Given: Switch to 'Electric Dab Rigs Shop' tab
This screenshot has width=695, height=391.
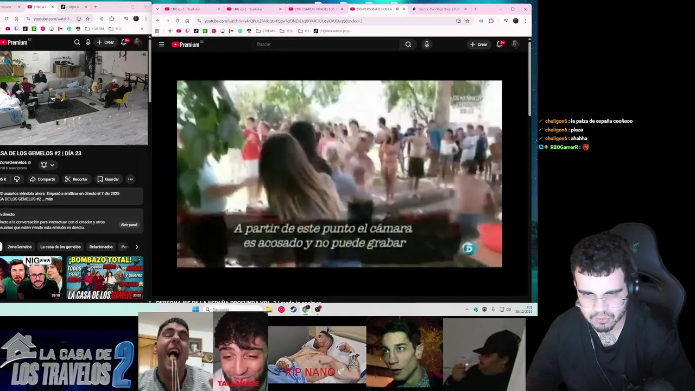Looking at the screenshot, I should (x=438, y=9).
